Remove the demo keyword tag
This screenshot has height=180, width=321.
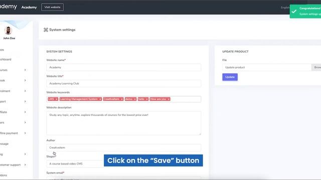135,99
